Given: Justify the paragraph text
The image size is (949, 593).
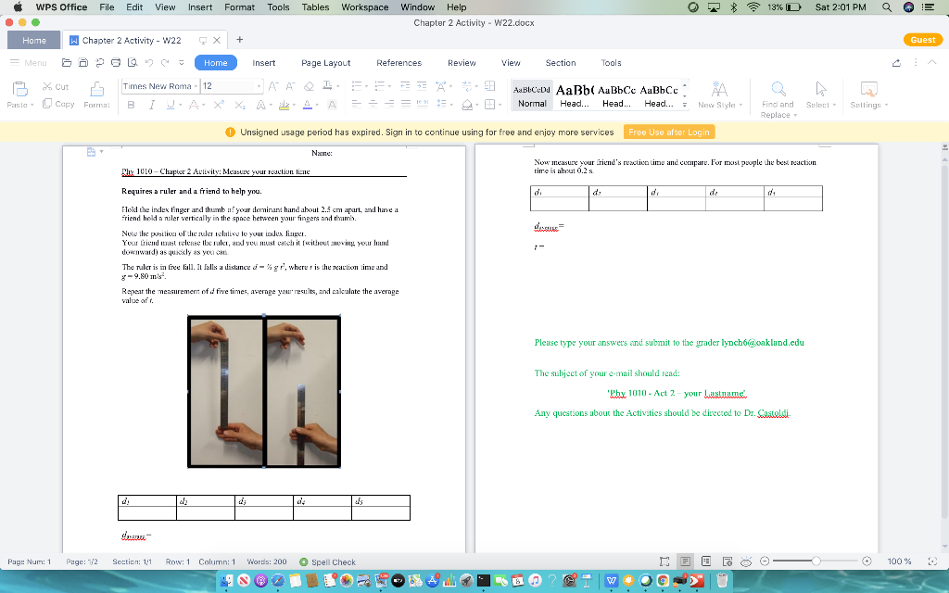Looking at the screenshot, I should pyautogui.click(x=406, y=104).
